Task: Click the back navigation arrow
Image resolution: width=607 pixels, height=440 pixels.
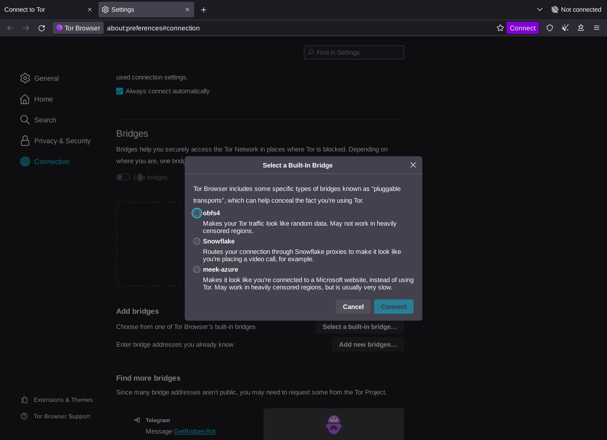Action: [x=10, y=28]
